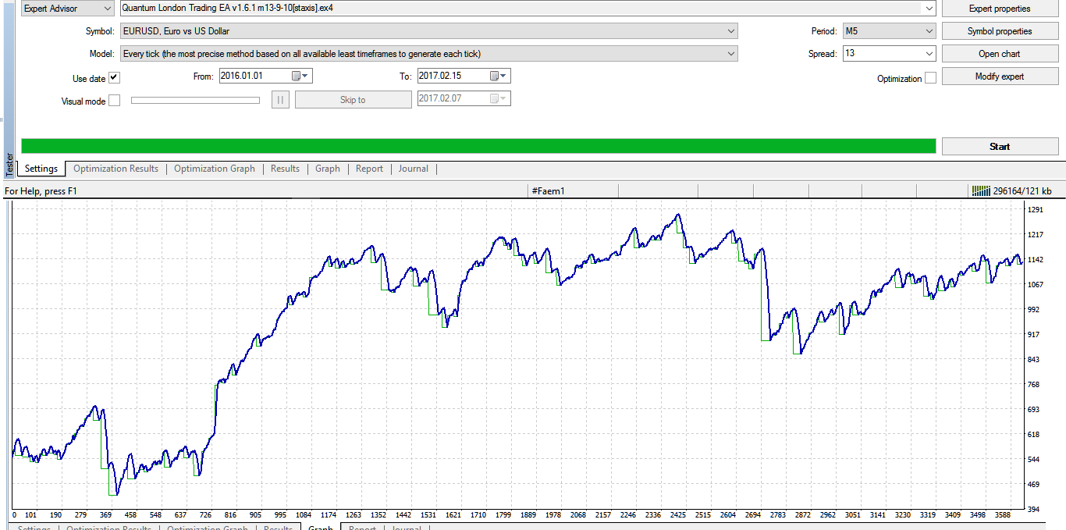Open the To date calendar picker icon
The image size is (1066, 530).
pos(495,76)
